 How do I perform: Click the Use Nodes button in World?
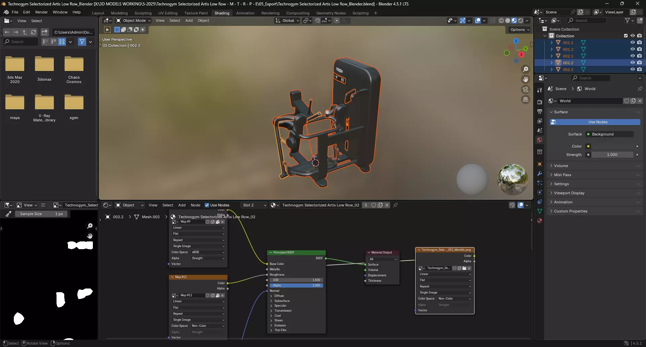coord(595,122)
